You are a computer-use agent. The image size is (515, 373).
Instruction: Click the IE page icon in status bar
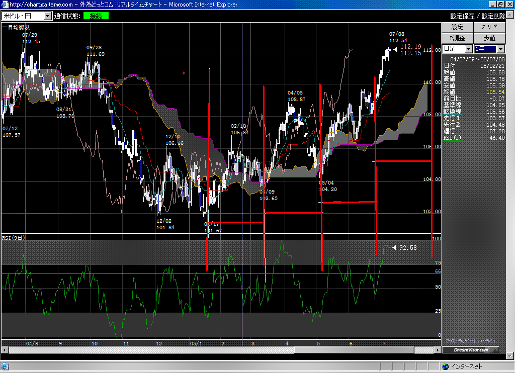pos(5,366)
